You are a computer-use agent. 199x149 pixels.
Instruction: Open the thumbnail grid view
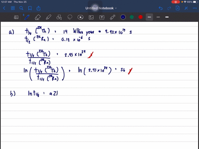tap(13, 8)
